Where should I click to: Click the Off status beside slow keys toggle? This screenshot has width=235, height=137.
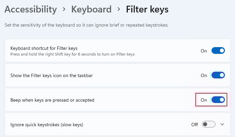pyautogui.click(x=194, y=125)
